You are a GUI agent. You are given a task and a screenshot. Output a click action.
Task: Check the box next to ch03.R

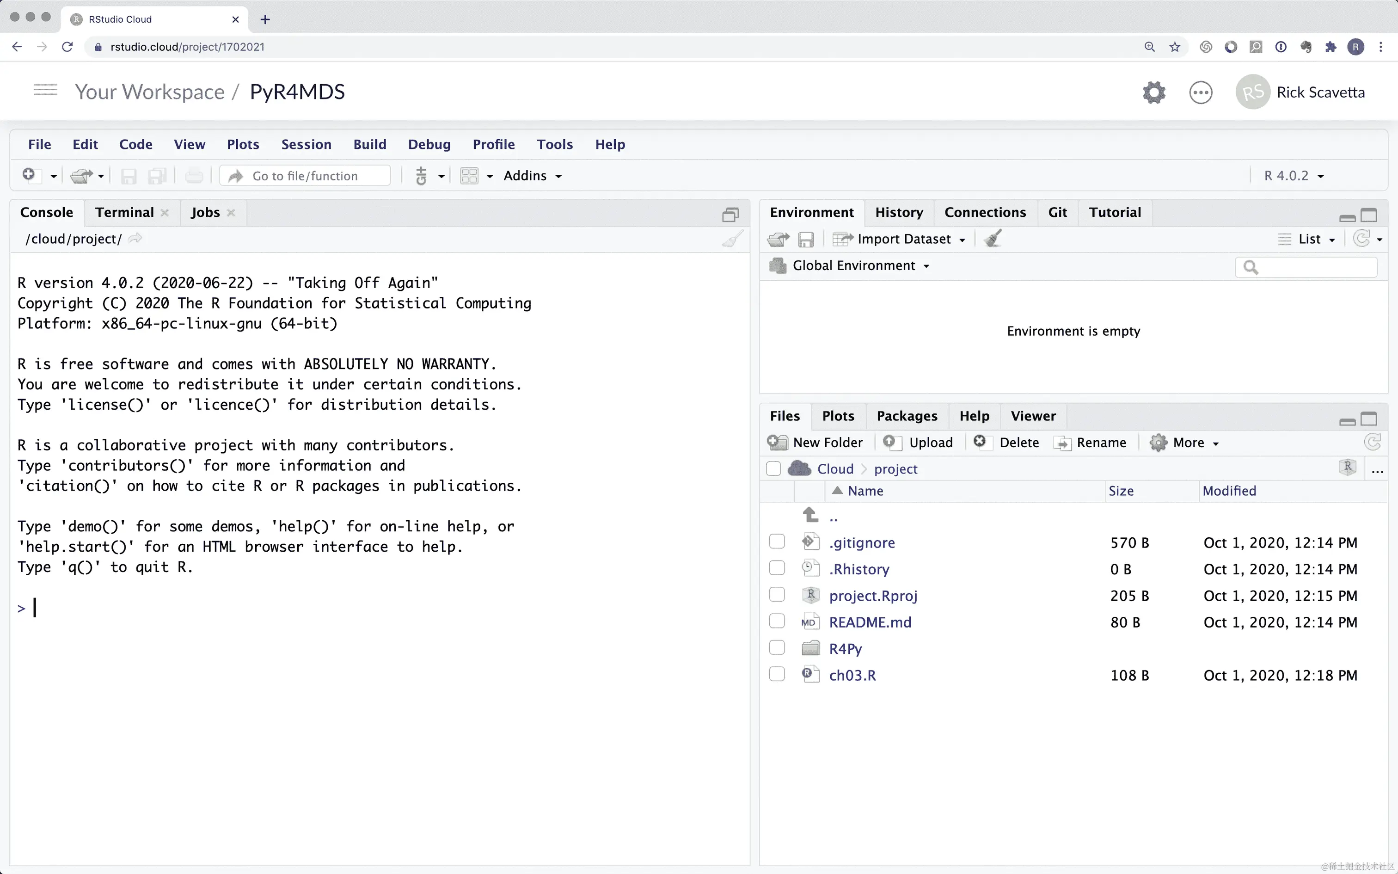[777, 675]
